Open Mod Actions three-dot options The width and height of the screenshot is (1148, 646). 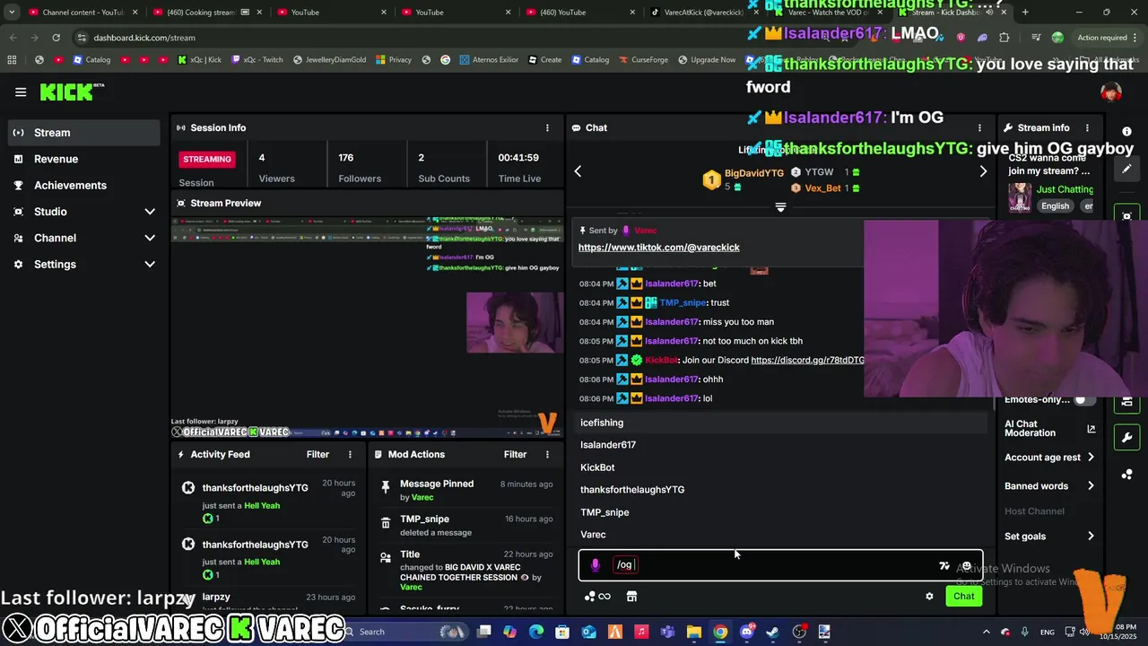547,454
